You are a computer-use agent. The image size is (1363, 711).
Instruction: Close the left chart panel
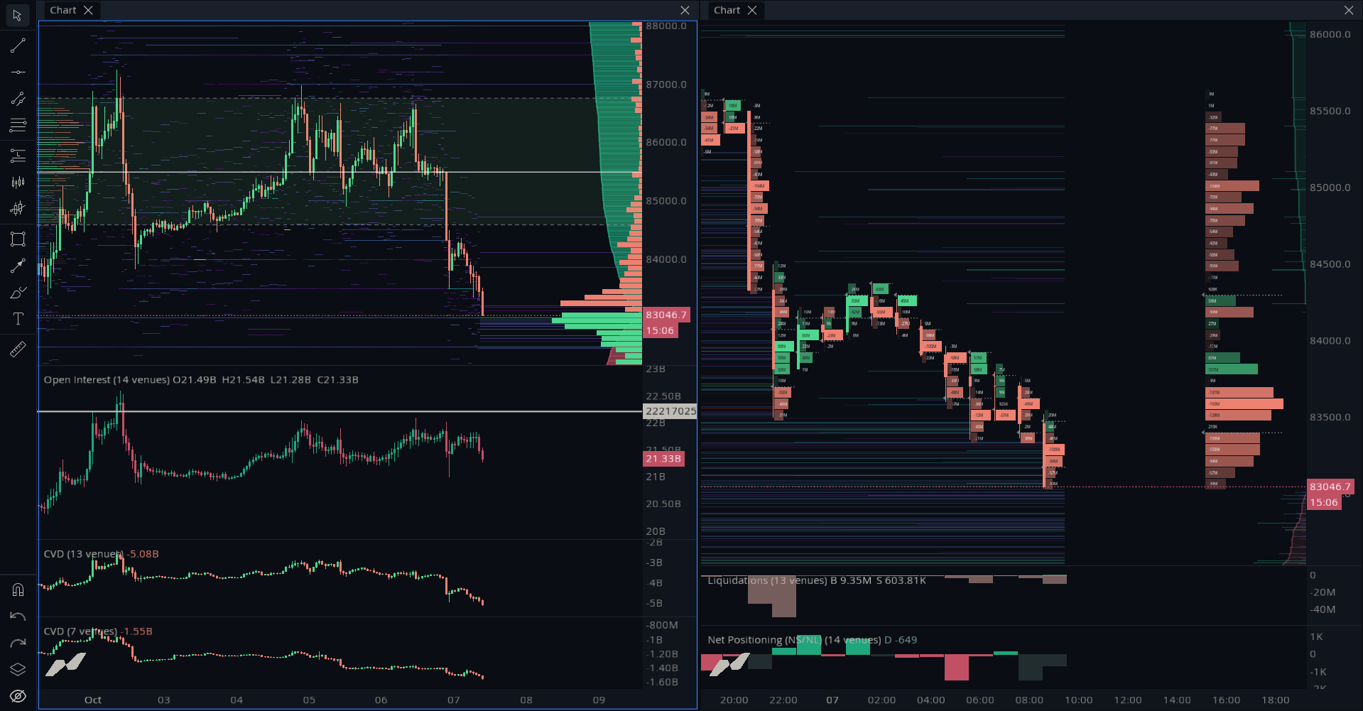685,10
